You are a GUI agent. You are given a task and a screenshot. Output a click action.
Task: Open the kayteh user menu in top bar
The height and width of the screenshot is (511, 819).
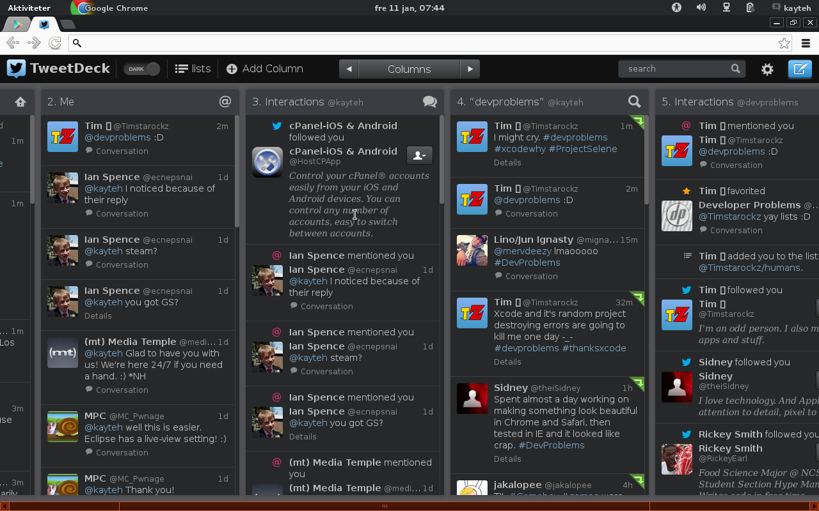tap(791, 8)
